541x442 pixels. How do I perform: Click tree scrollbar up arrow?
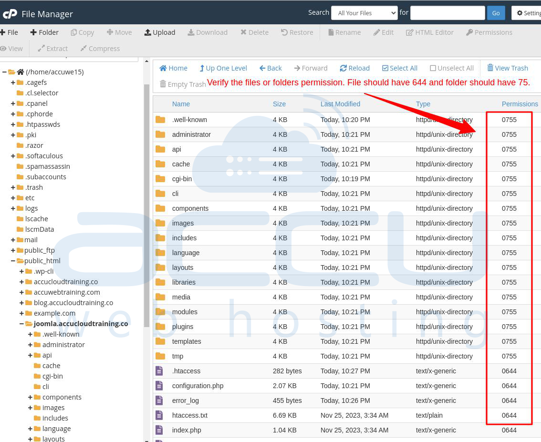(146, 61)
